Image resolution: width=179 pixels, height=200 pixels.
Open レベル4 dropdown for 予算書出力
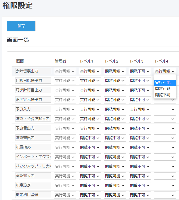165,128
